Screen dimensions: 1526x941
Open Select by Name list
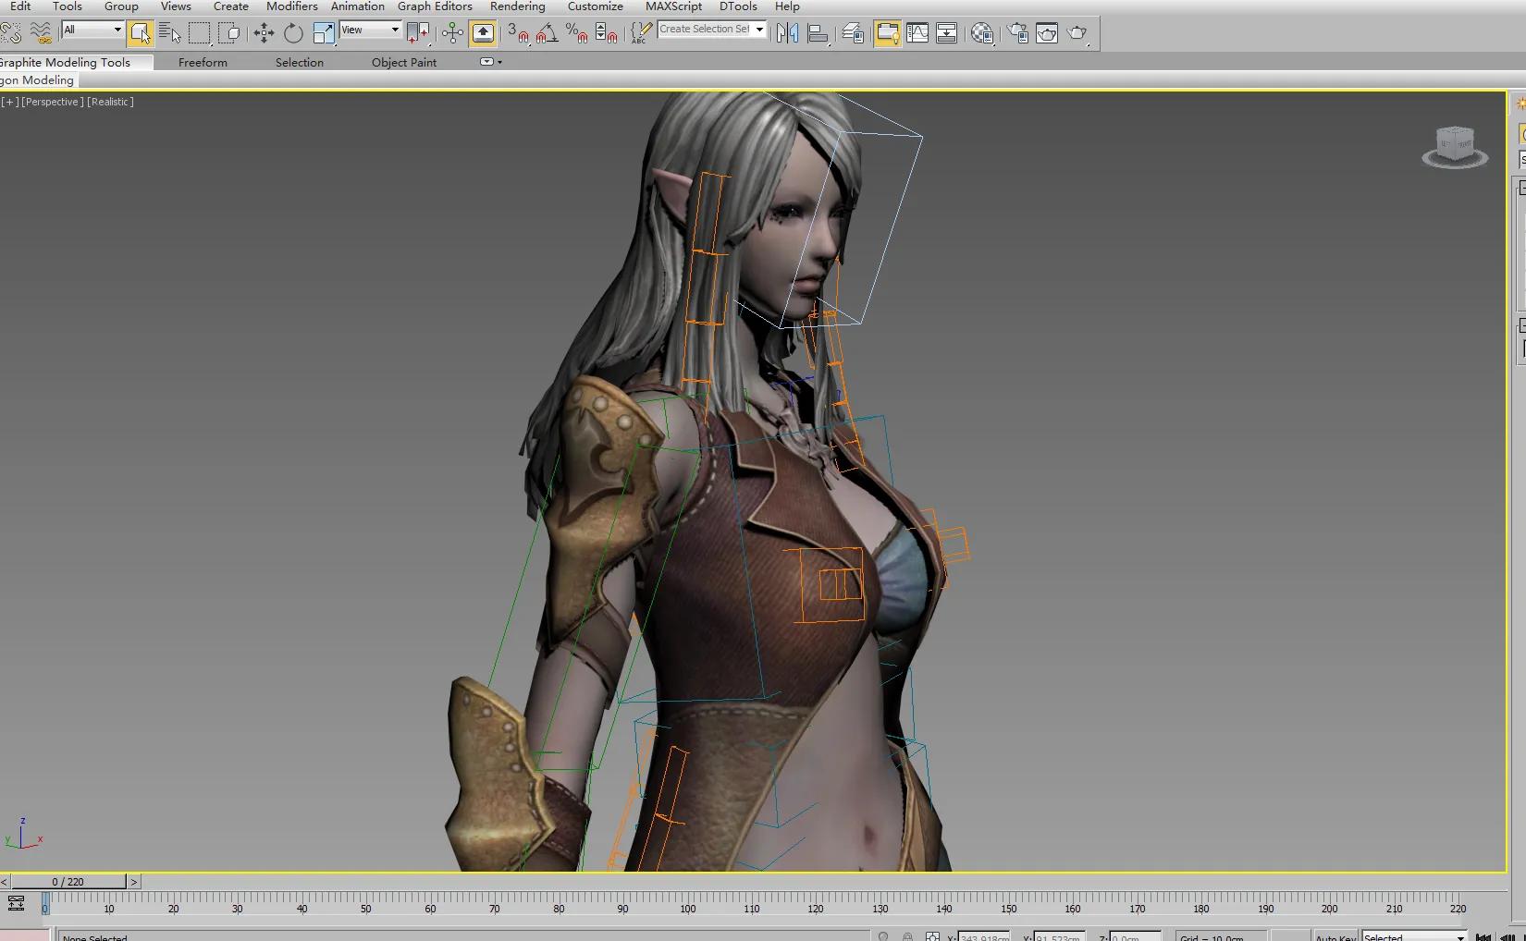(x=169, y=33)
